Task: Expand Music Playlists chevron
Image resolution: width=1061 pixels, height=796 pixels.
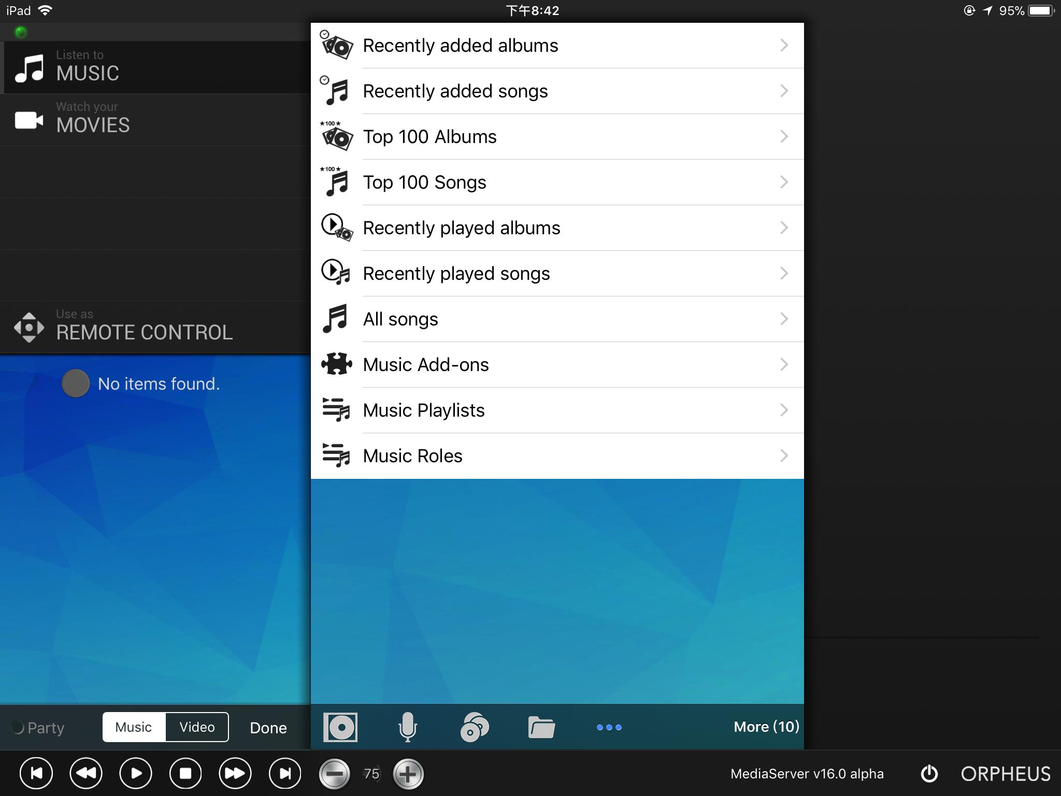Action: (784, 410)
